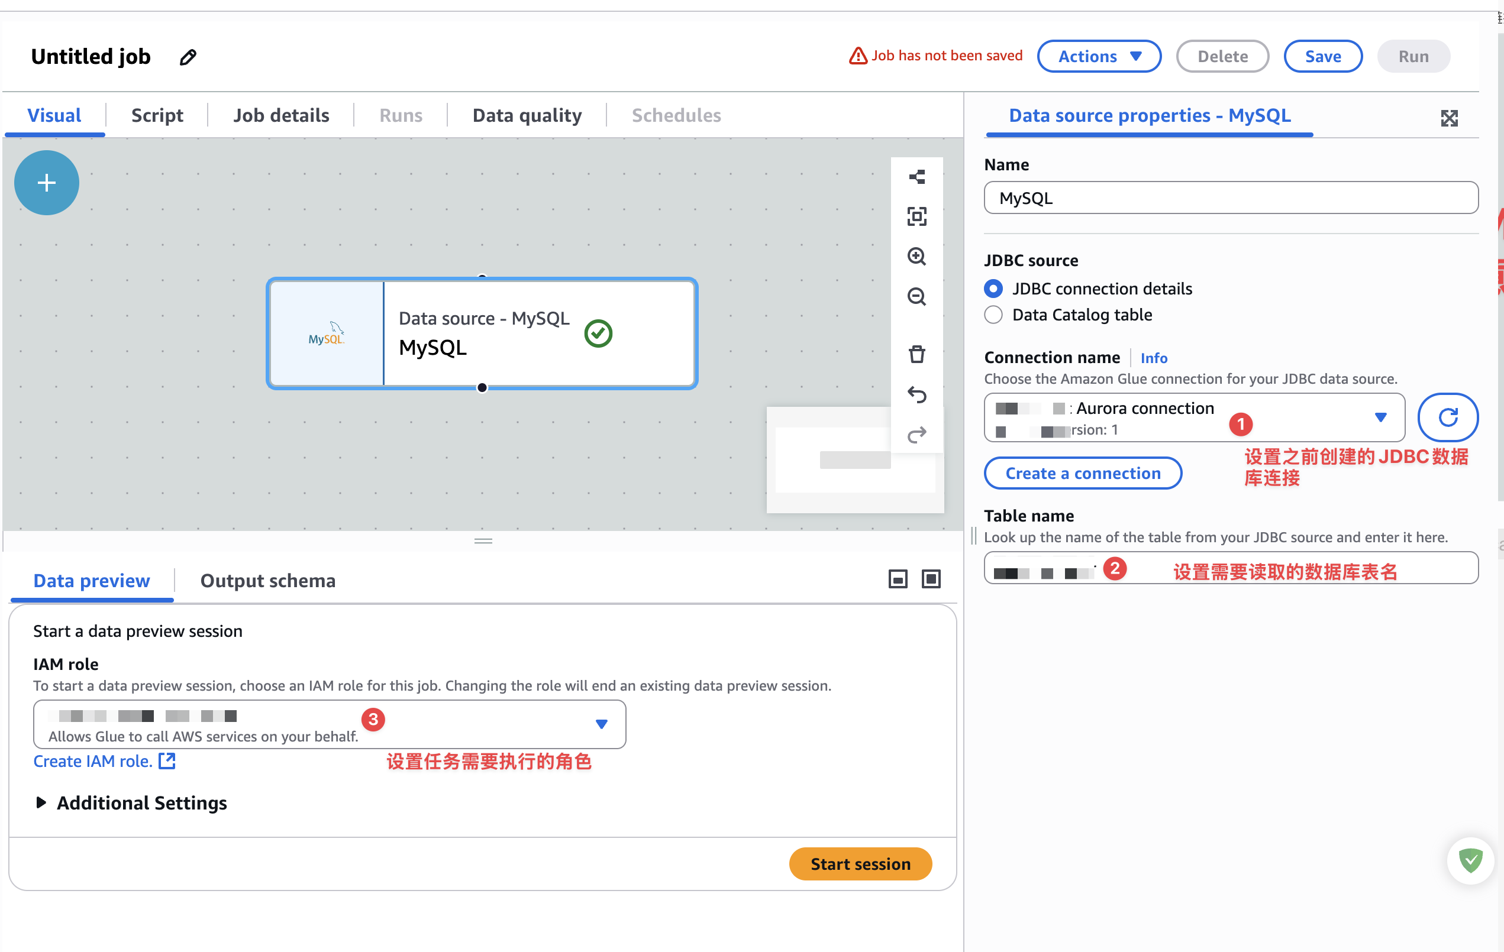Open the Aurora connection dropdown
This screenshot has width=1504, height=952.
[1194, 417]
